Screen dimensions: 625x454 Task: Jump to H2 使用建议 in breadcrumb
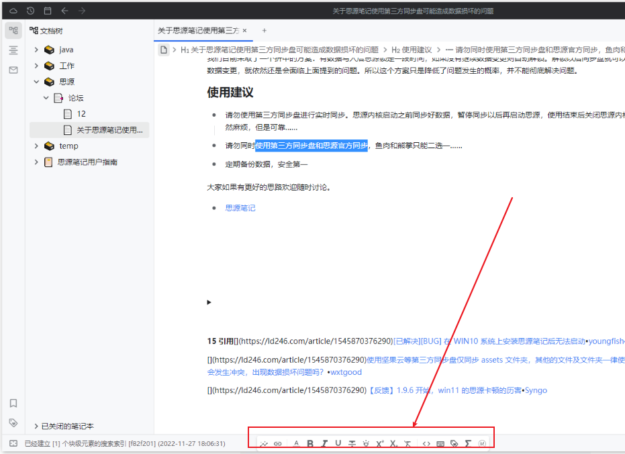click(x=412, y=50)
